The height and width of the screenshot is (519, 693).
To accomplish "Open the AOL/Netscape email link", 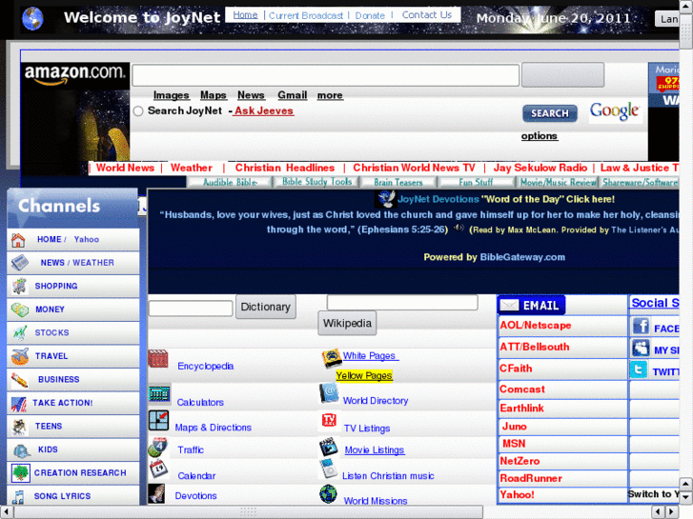I will tap(535, 326).
